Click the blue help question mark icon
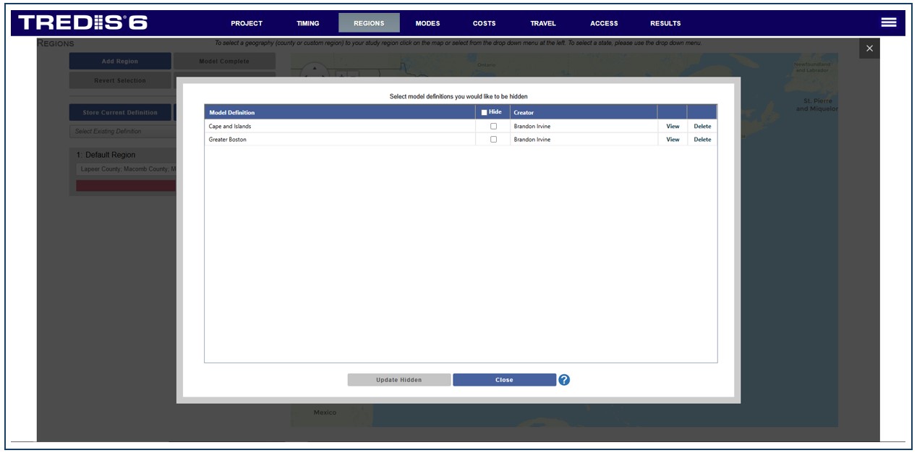The width and height of the screenshot is (917, 453). [564, 380]
